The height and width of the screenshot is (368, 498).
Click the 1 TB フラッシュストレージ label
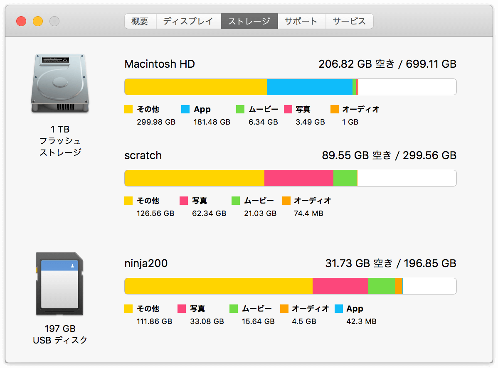(60, 141)
